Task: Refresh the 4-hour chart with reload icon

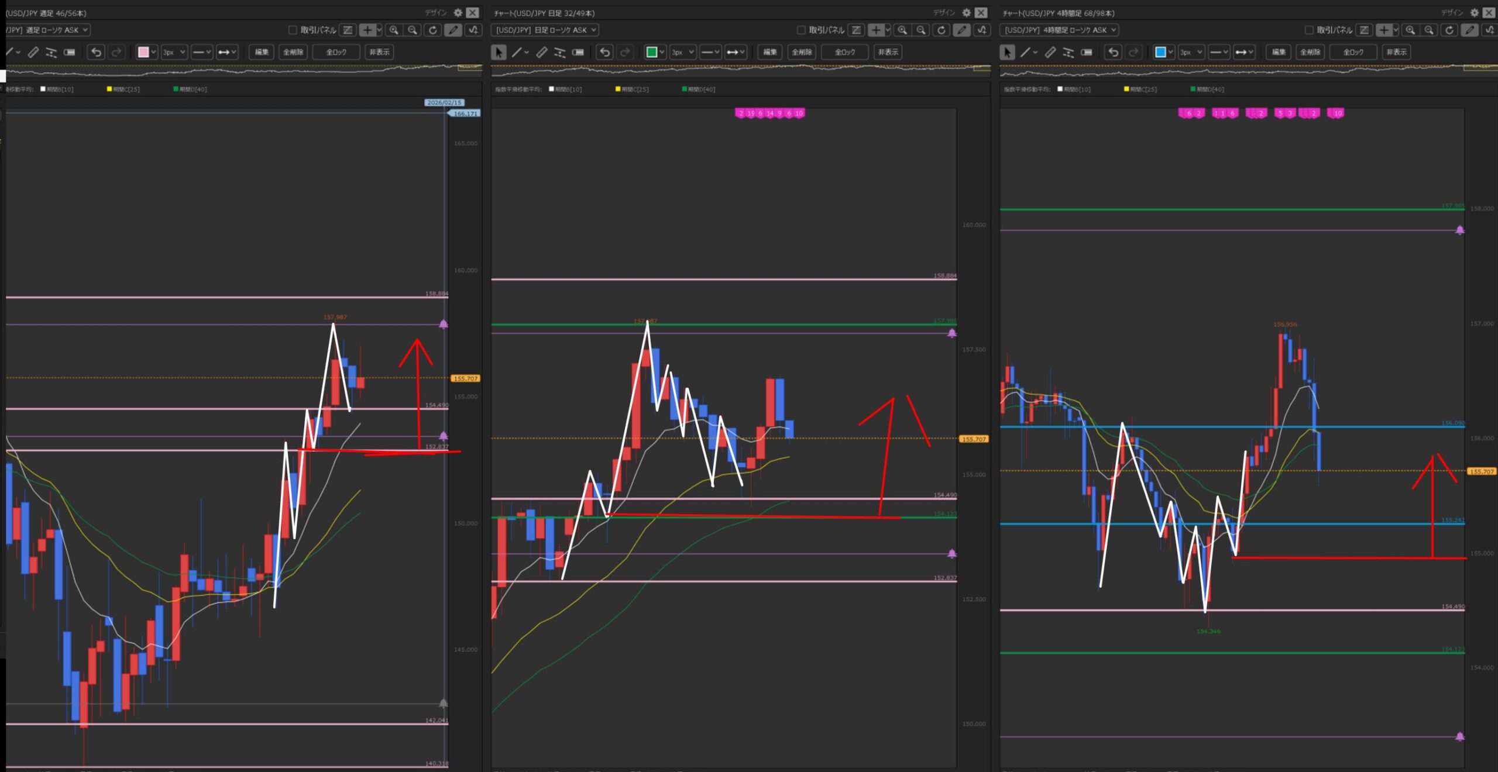Action: (x=1449, y=30)
